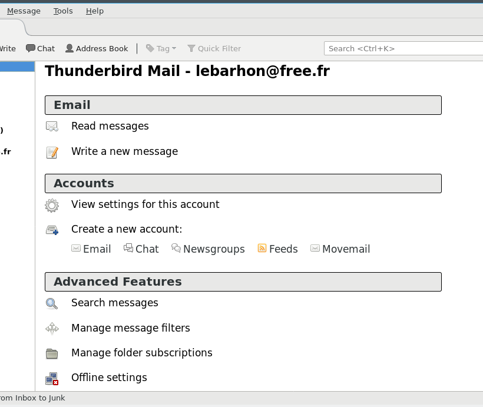Focus the Search Ctrl+K field
Image resolution: width=483 pixels, height=407 pixels.
pos(403,49)
